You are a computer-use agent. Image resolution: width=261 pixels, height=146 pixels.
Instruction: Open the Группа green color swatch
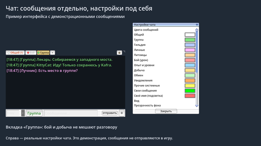[190, 40]
